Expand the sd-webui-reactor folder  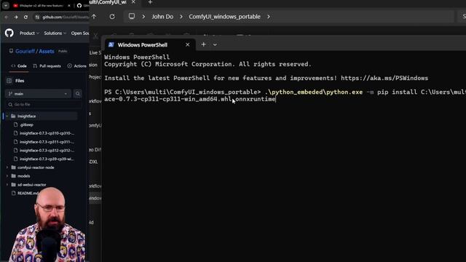click(7, 185)
